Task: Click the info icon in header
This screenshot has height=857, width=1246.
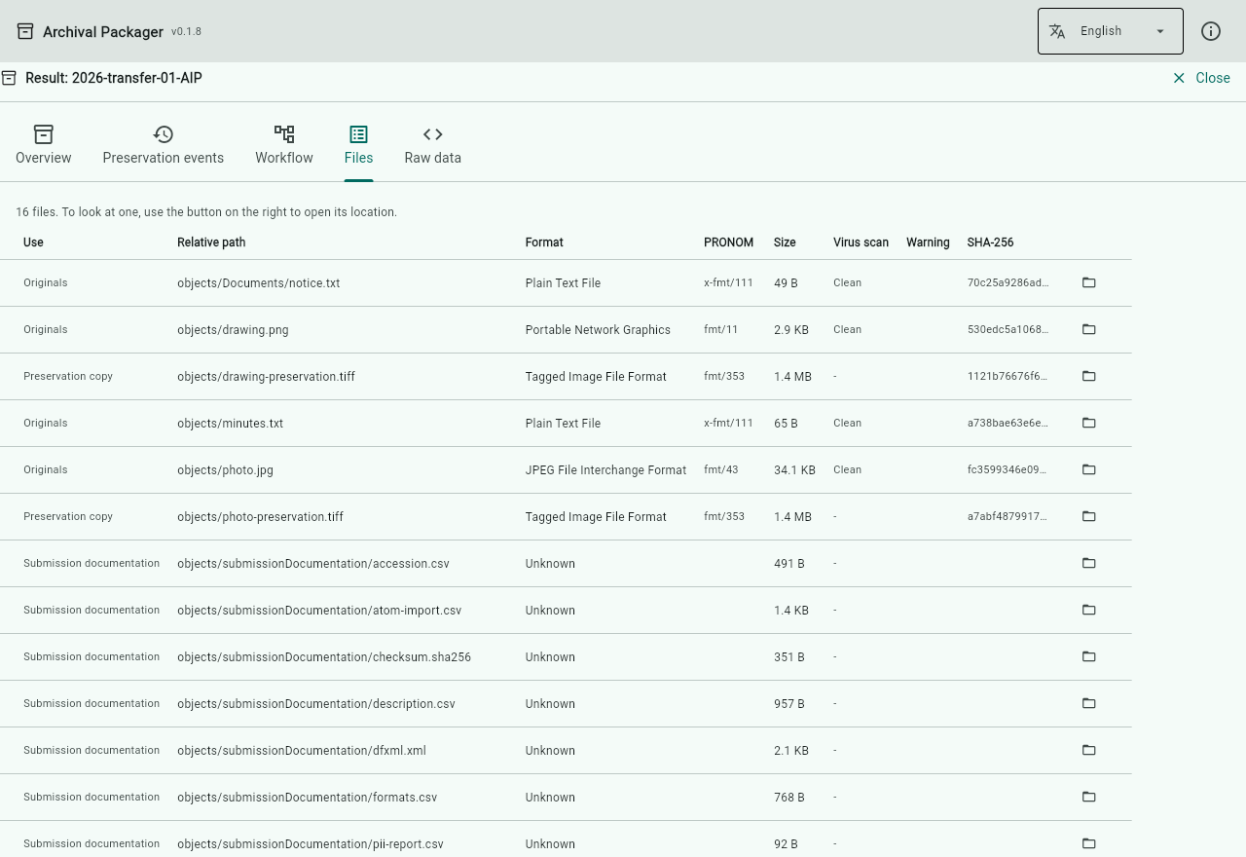Action: tap(1211, 31)
